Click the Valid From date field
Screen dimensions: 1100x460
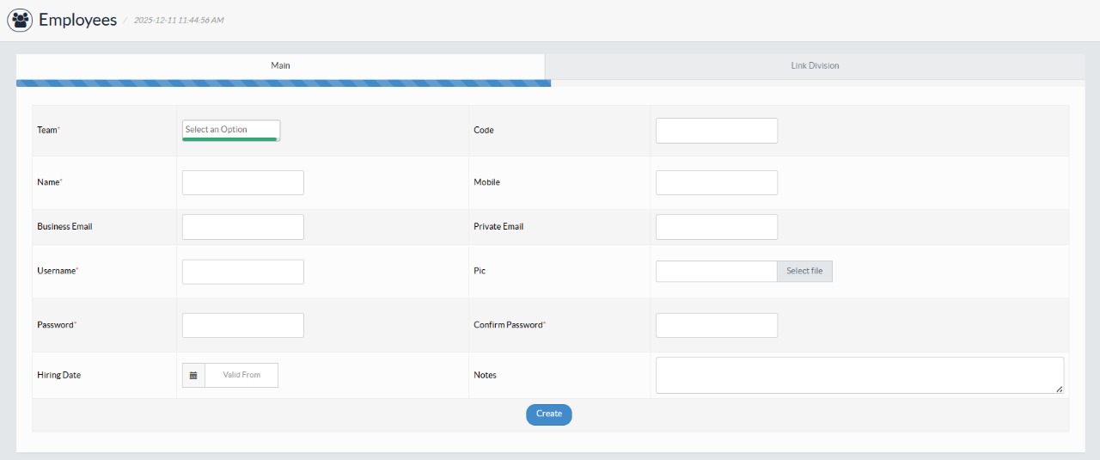point(241,376)
